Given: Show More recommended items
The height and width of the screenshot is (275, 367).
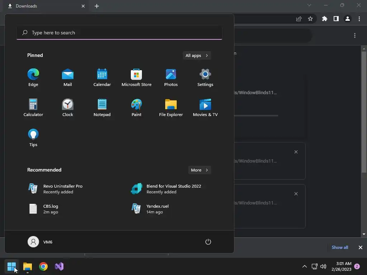Looking at the screenshot, I should pyautogui.click(x=199, y=170).
